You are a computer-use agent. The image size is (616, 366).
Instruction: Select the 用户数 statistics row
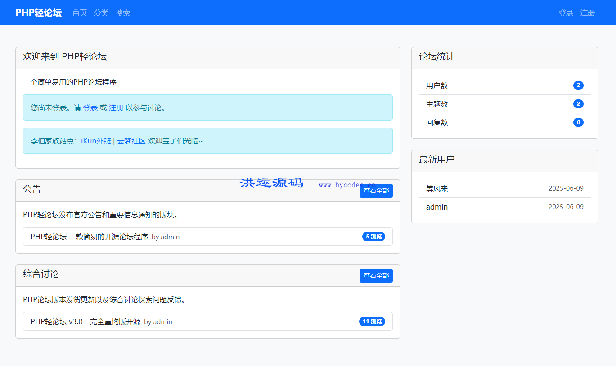[505, 85]
